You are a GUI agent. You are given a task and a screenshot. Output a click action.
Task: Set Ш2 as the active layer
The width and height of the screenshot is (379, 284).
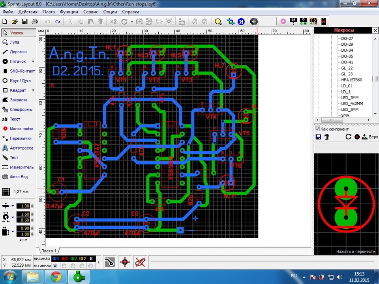tap(82, 265)
